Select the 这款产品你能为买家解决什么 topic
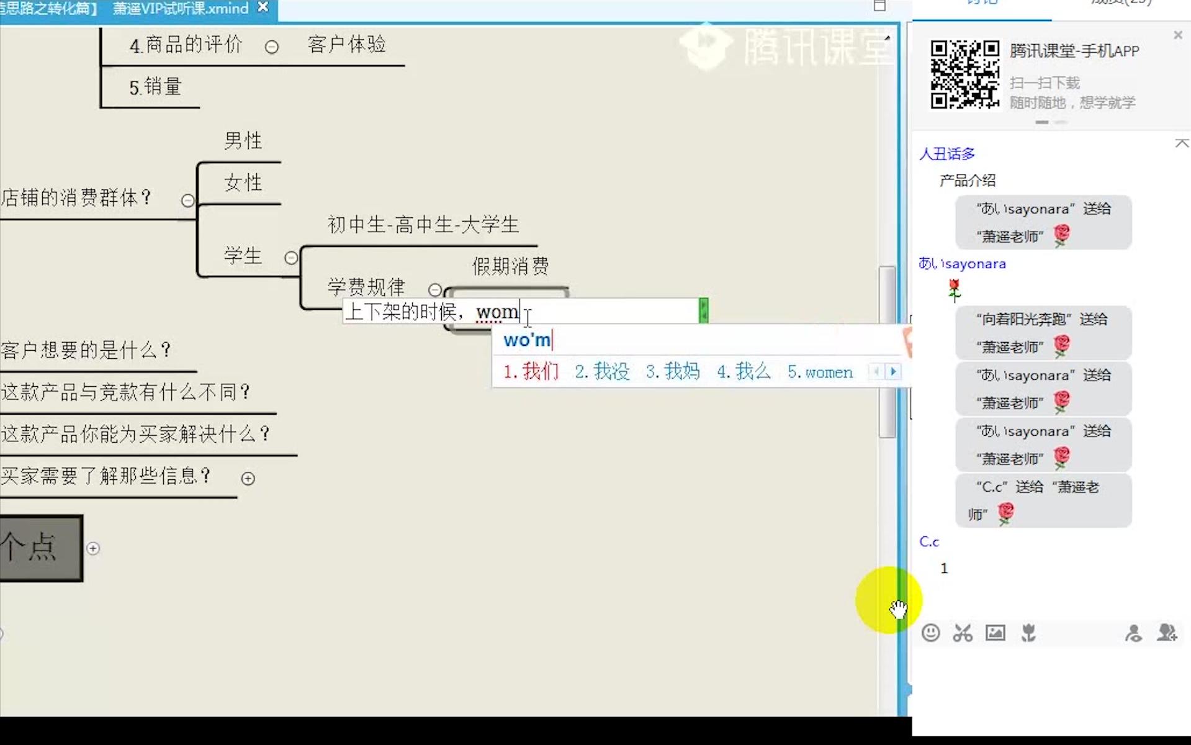This screenshot has width=1191, height=745. (x=136, y=433)
